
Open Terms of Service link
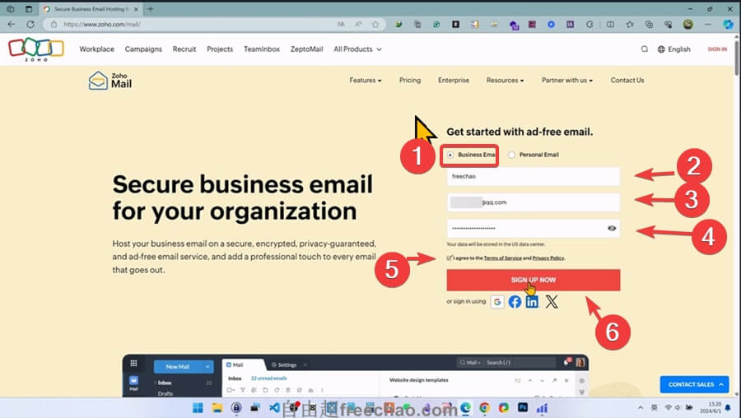point(503,258)
